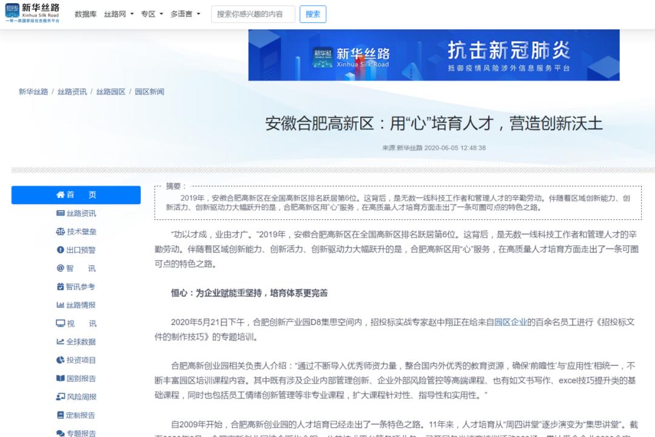
Task: Open 风险周报 sidebar item
Action: [81, 398]
